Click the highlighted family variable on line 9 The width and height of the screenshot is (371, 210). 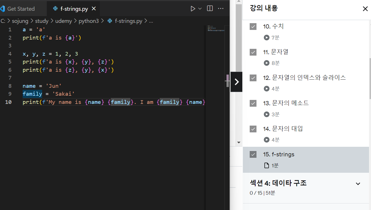(33, 94)
